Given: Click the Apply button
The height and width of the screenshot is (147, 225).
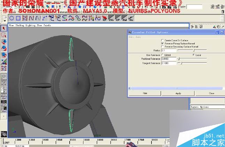Looking at the screenshot, I should tap(178, 93).
